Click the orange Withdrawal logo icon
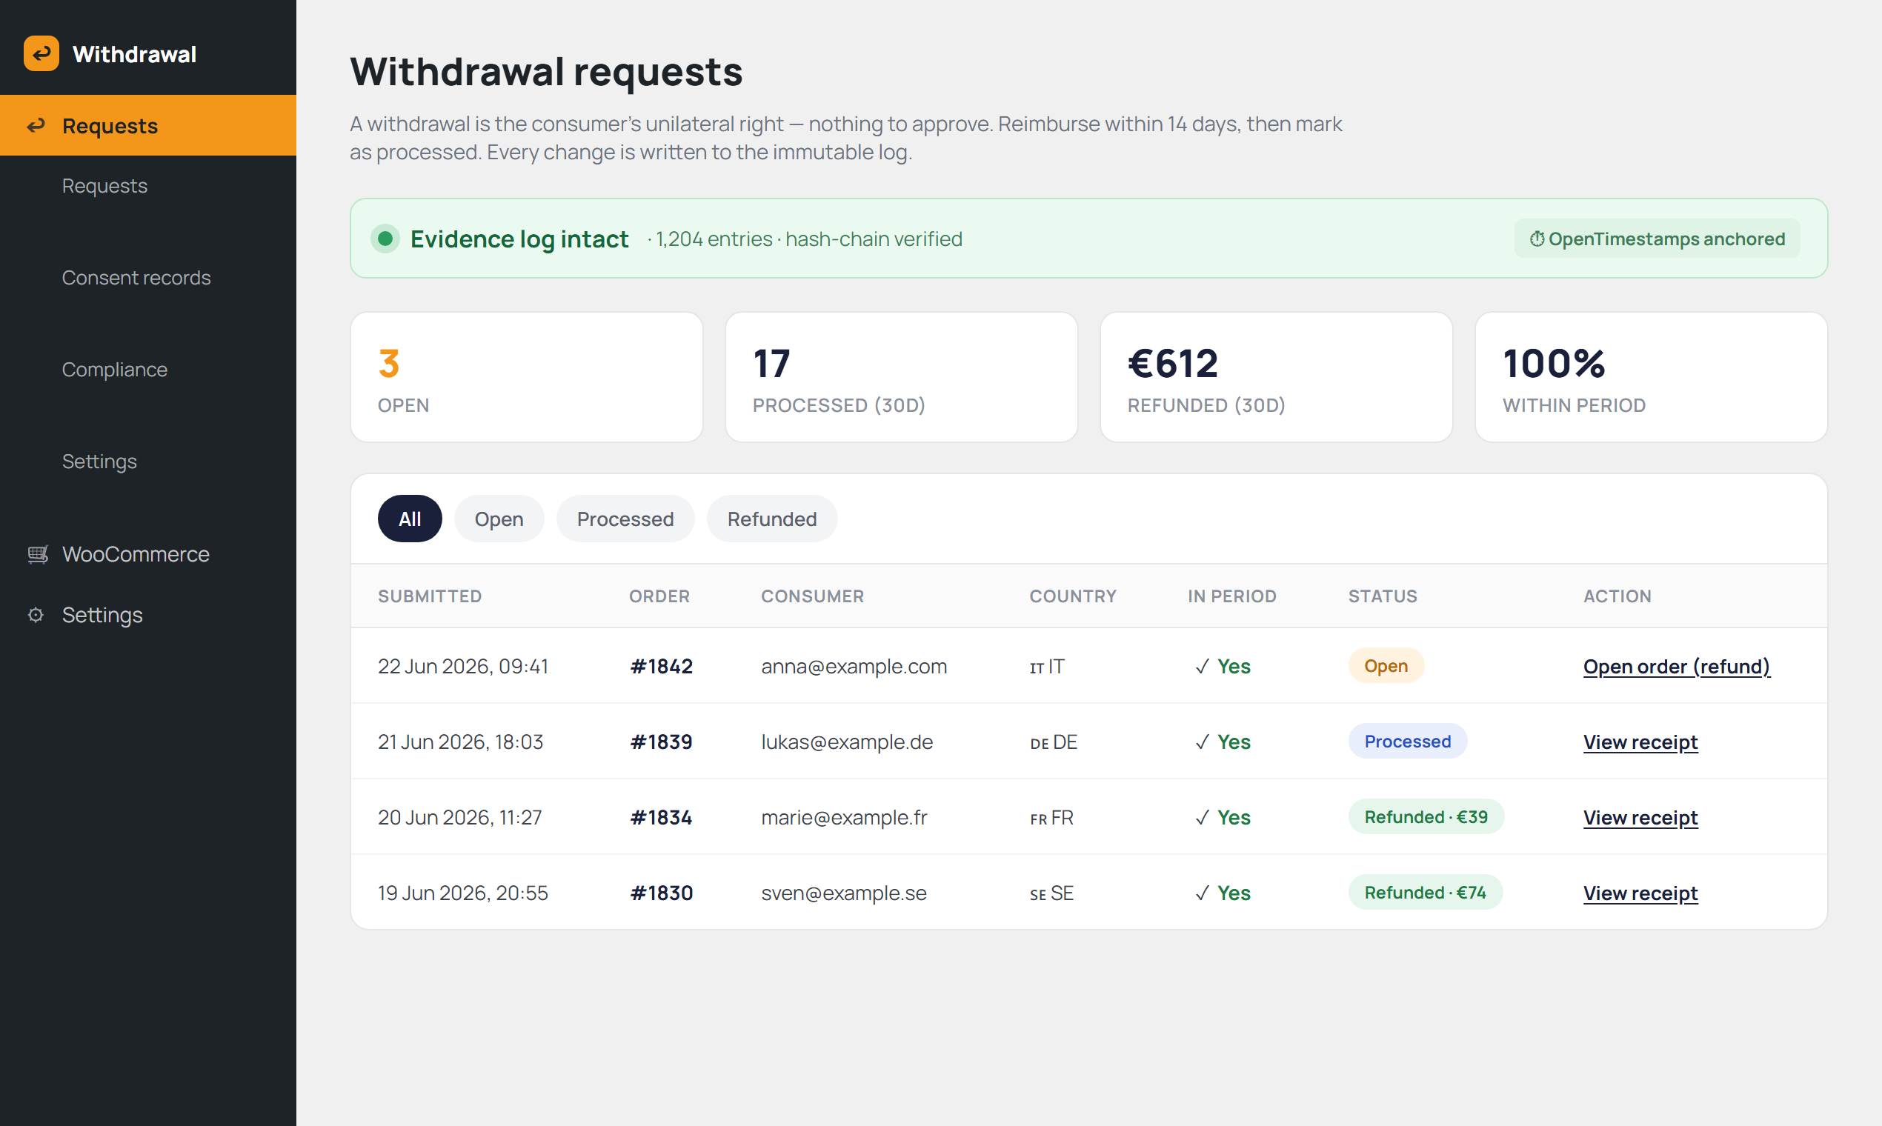The height and width of the screenshot is (1126, 1882). tap(41, 54)
